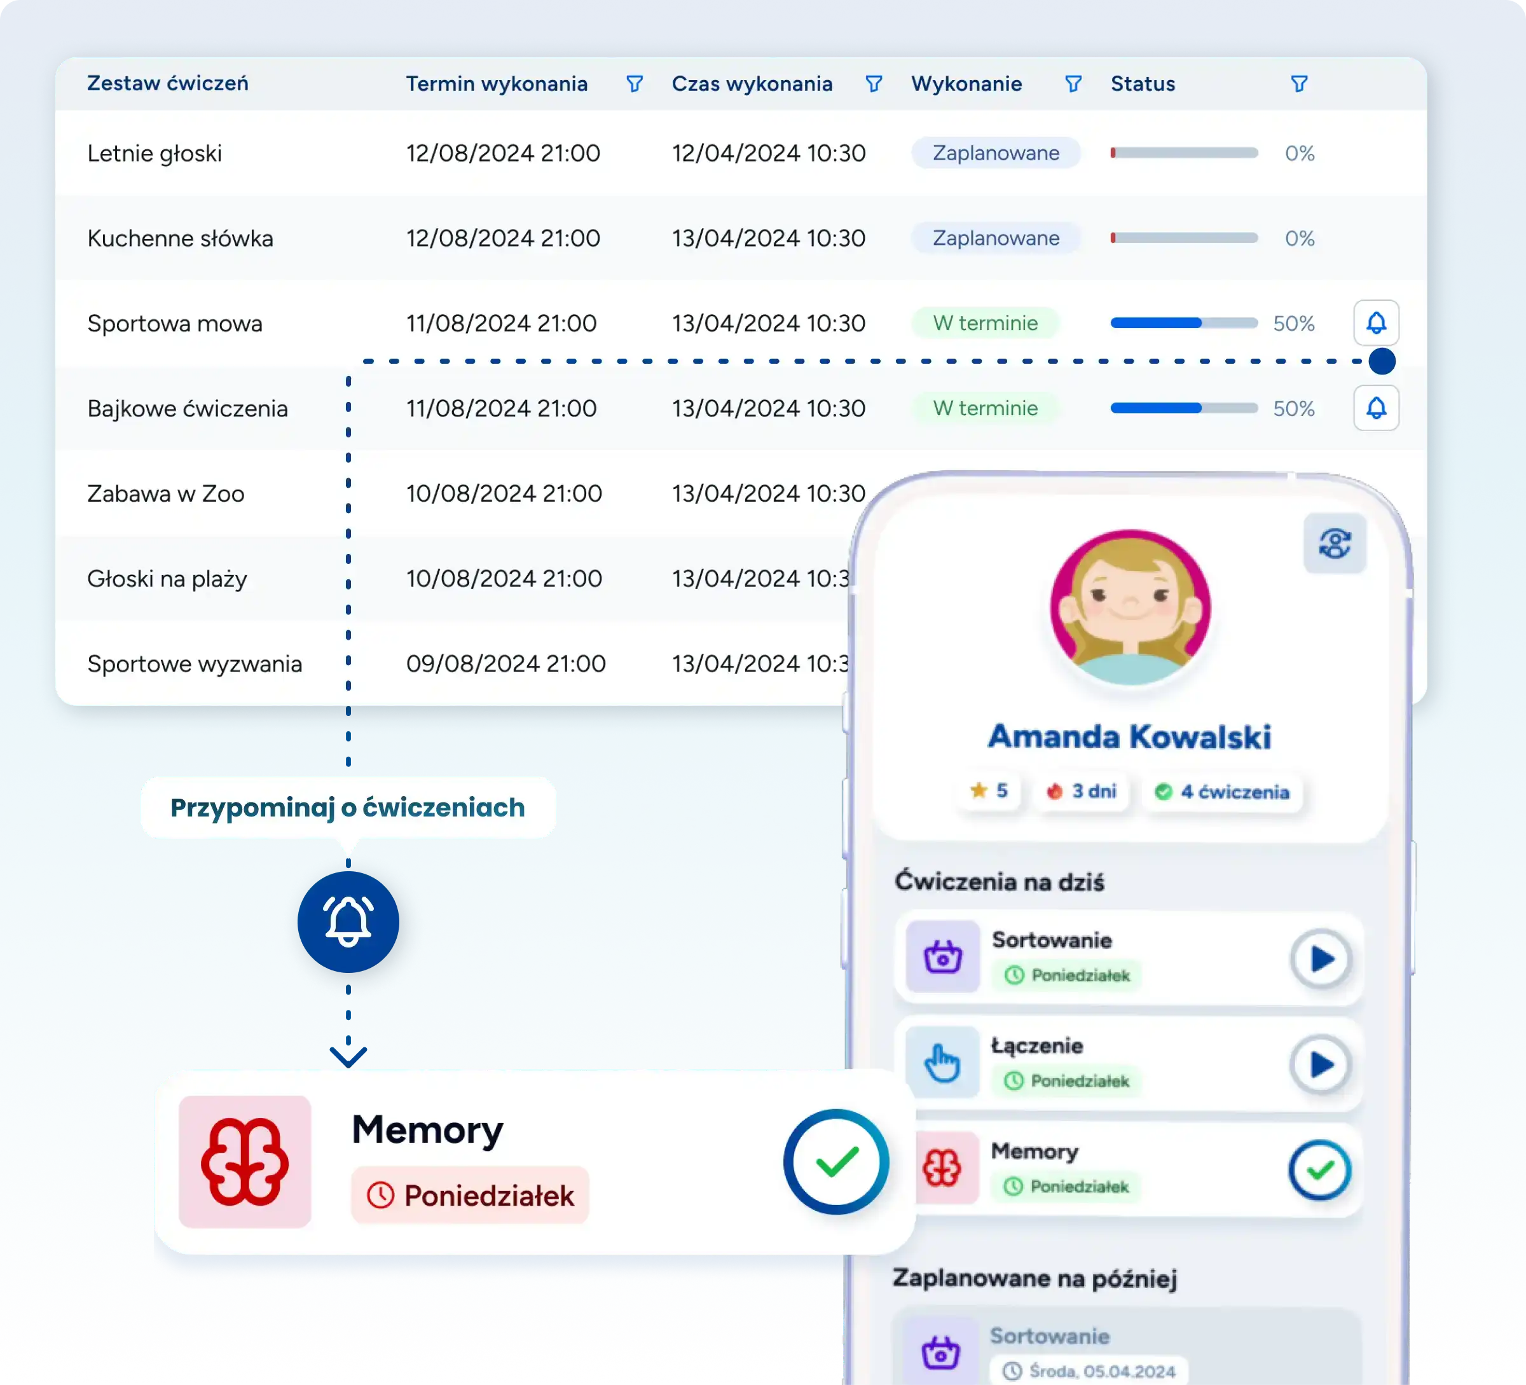Play the Łączenie exercise
The width and height of the screenshot is (1526, 1385).
click(1320, 1065)
